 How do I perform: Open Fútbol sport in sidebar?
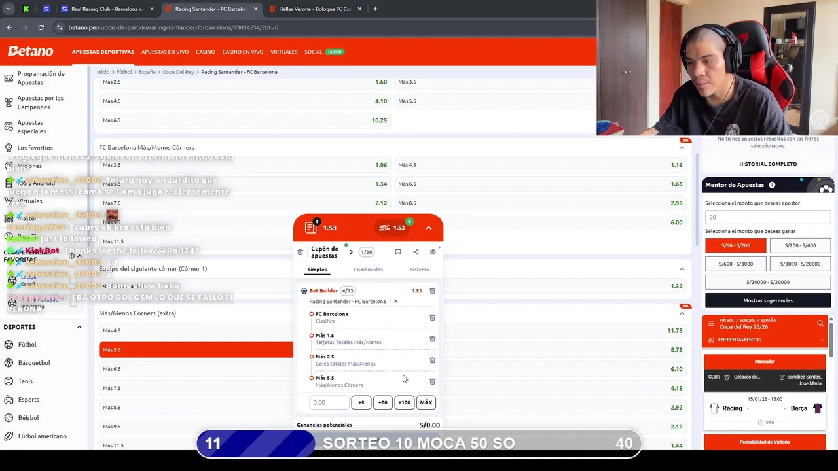point(27,345)
